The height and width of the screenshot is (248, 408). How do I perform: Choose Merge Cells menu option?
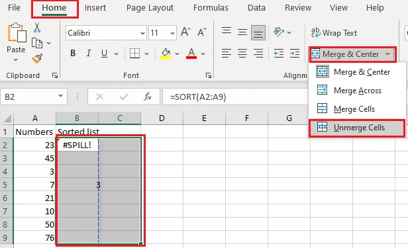(x=357, y=109)
